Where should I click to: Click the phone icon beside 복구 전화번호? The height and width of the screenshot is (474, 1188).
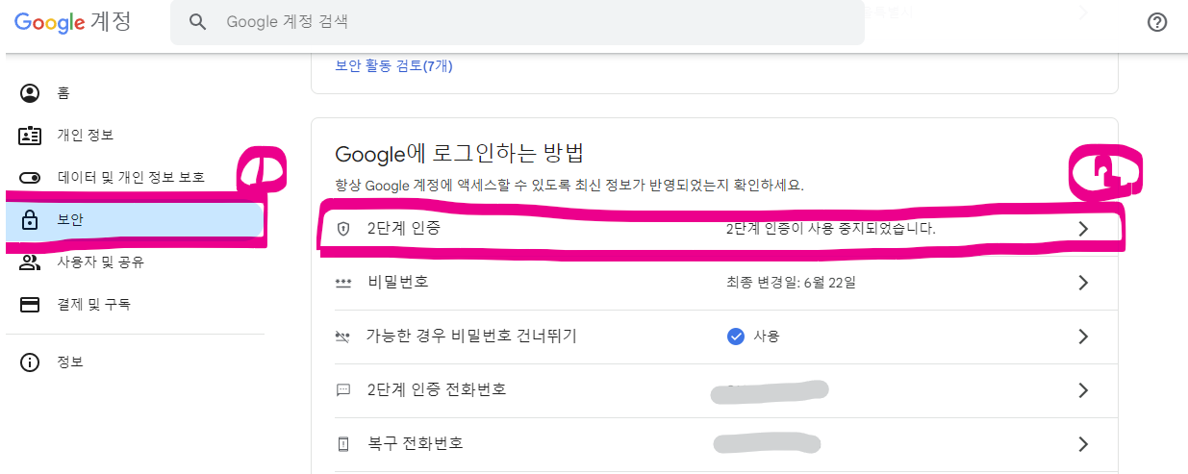pyautogui.click(x=342, y=444)
